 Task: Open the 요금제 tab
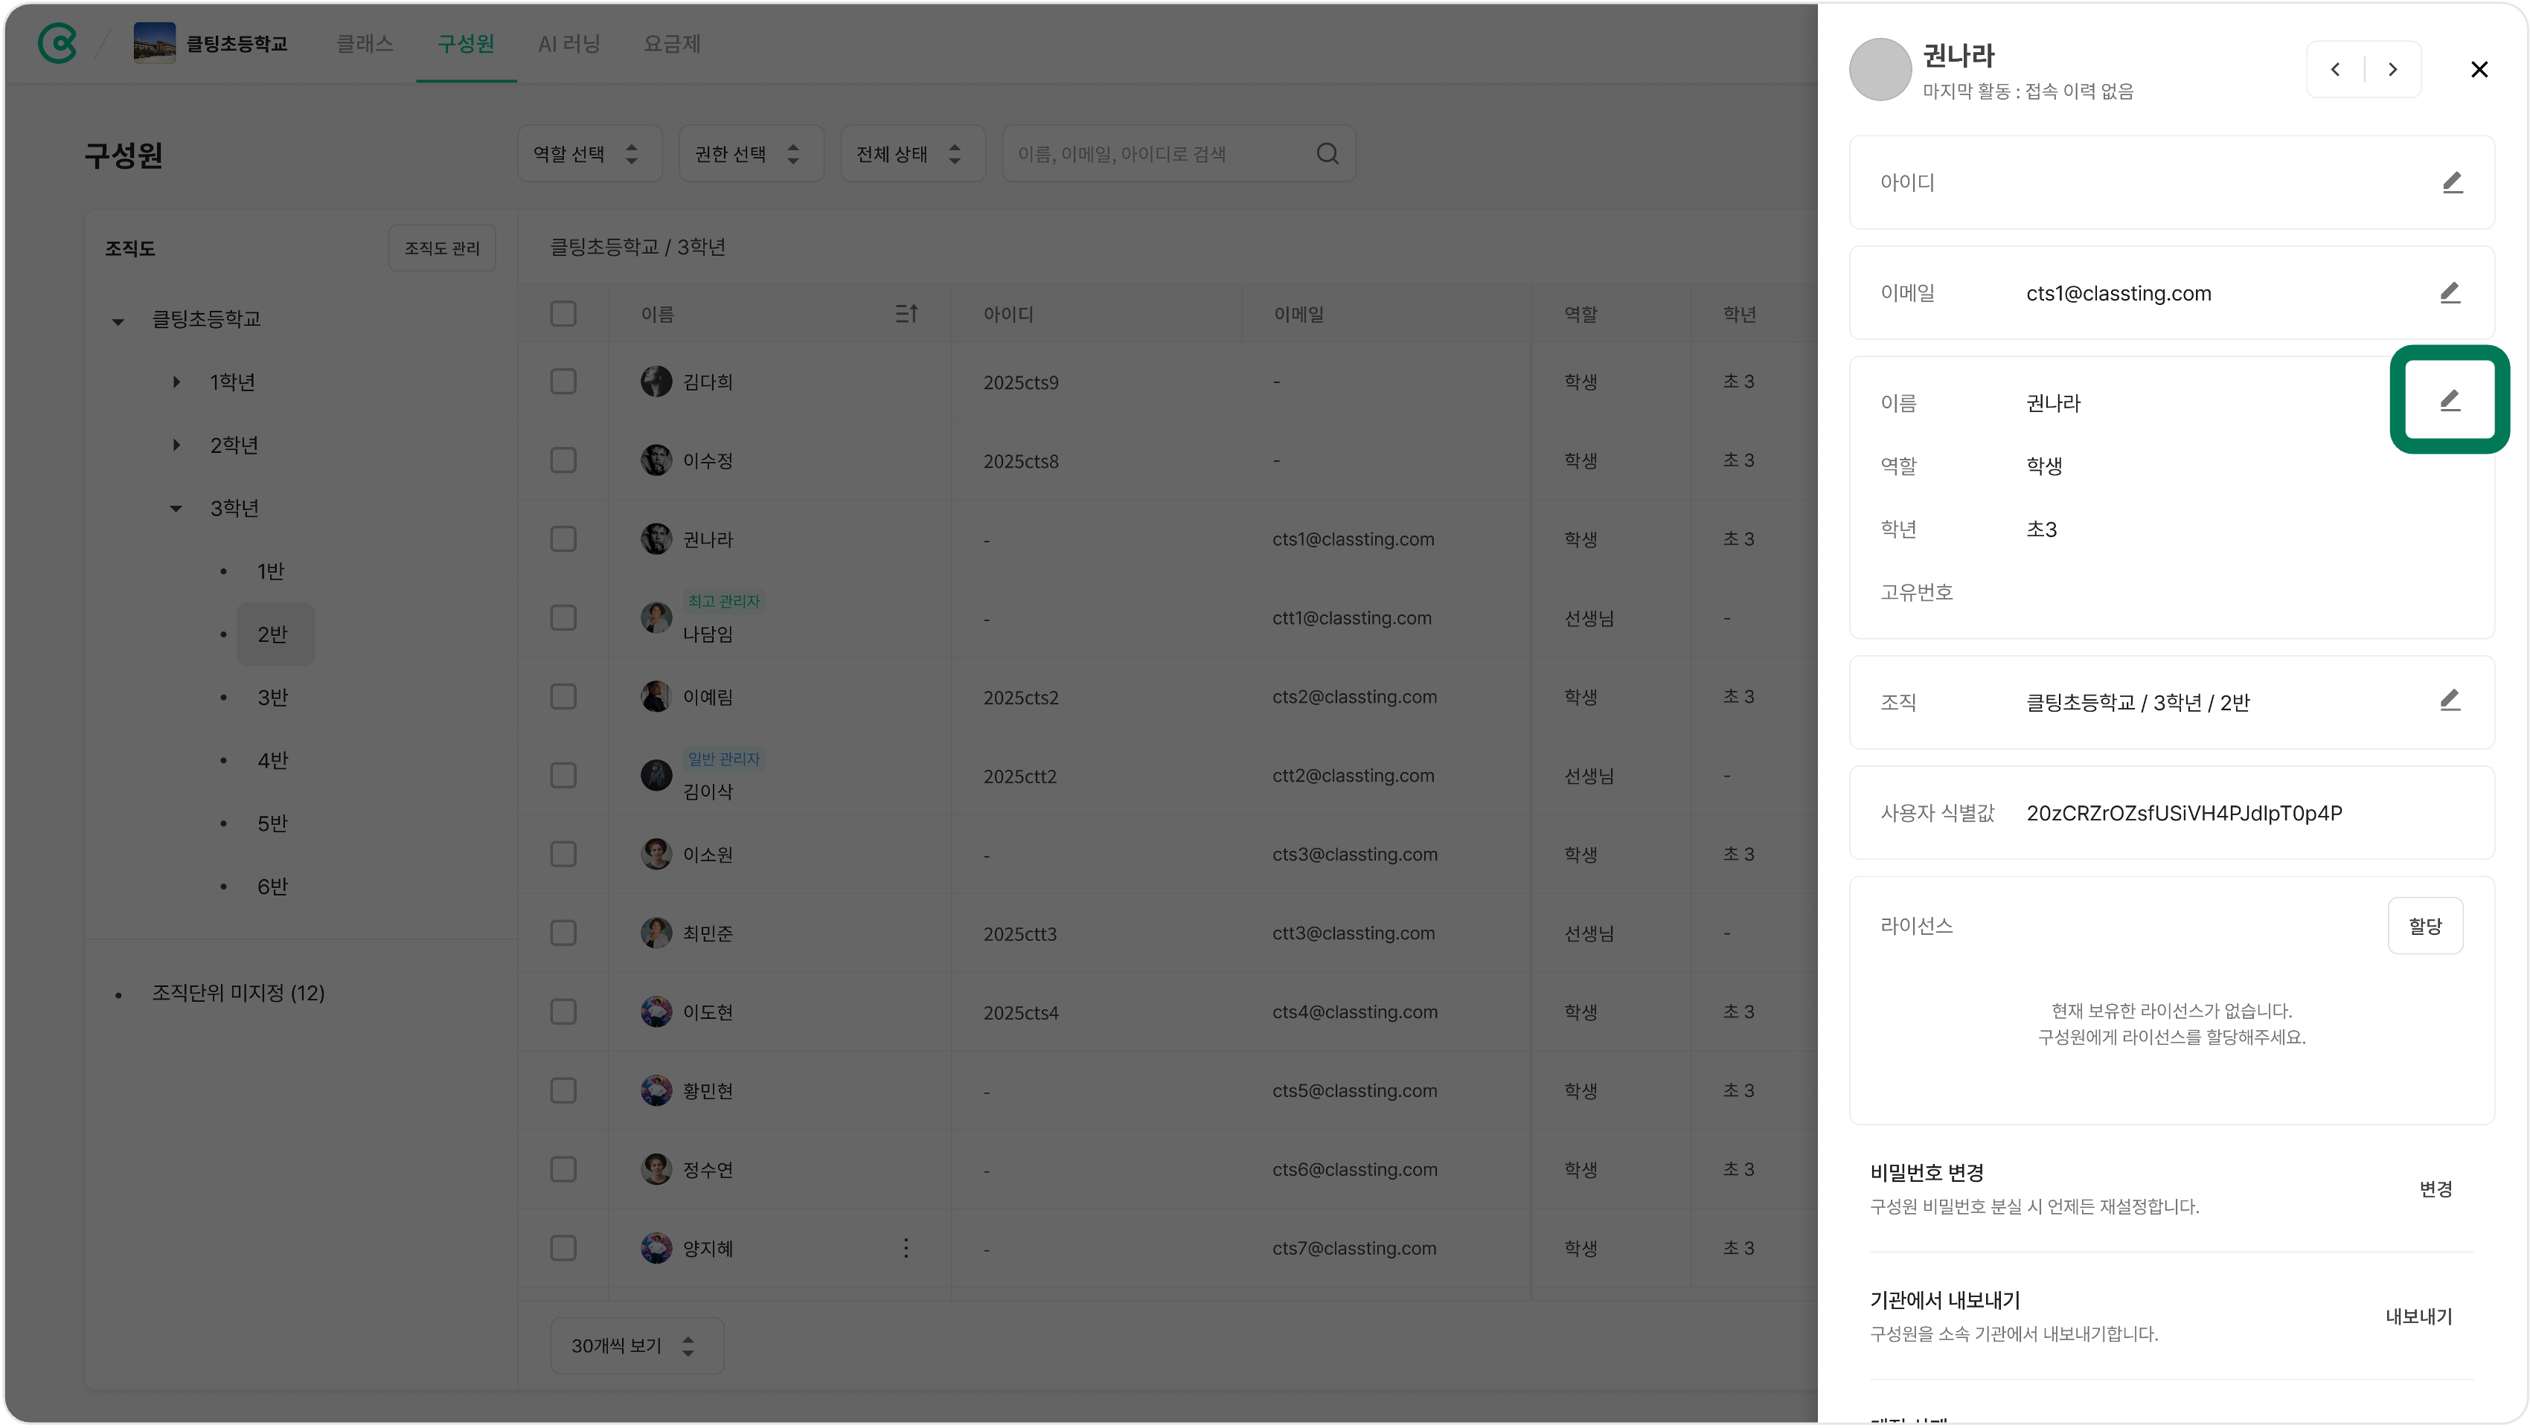[672, 43]
